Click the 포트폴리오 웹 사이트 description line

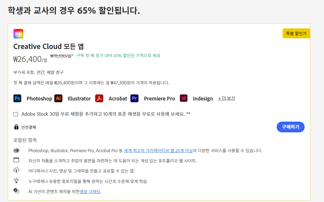(113, 161)
